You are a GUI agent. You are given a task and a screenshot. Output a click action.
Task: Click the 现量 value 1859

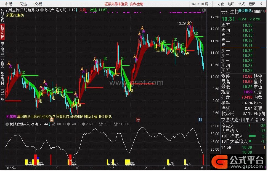point(248,92)
